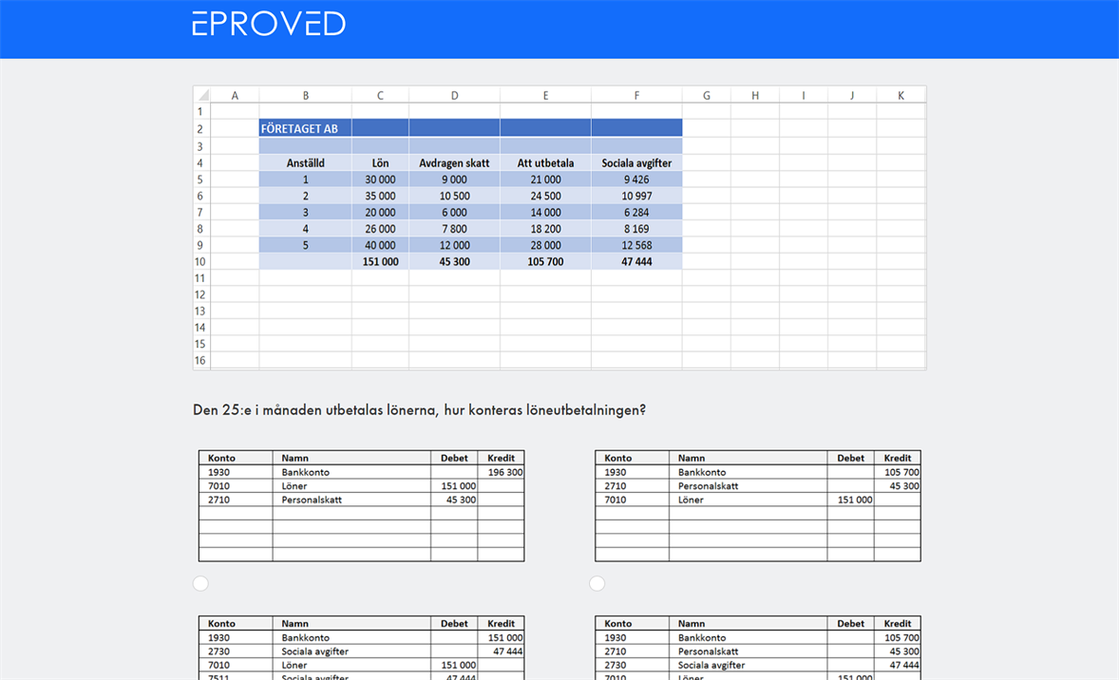Click spreadsheet column K header
Screen dimensions: 1119x680
click(901, 95)
